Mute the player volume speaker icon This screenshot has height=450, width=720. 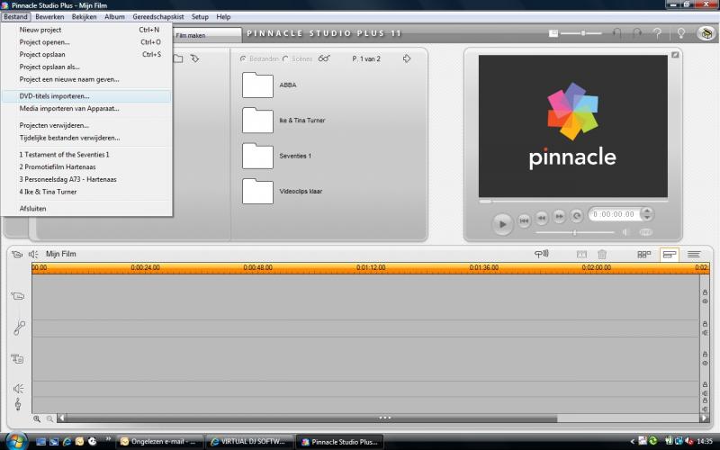pyautogui.click(x=625, y=232)
